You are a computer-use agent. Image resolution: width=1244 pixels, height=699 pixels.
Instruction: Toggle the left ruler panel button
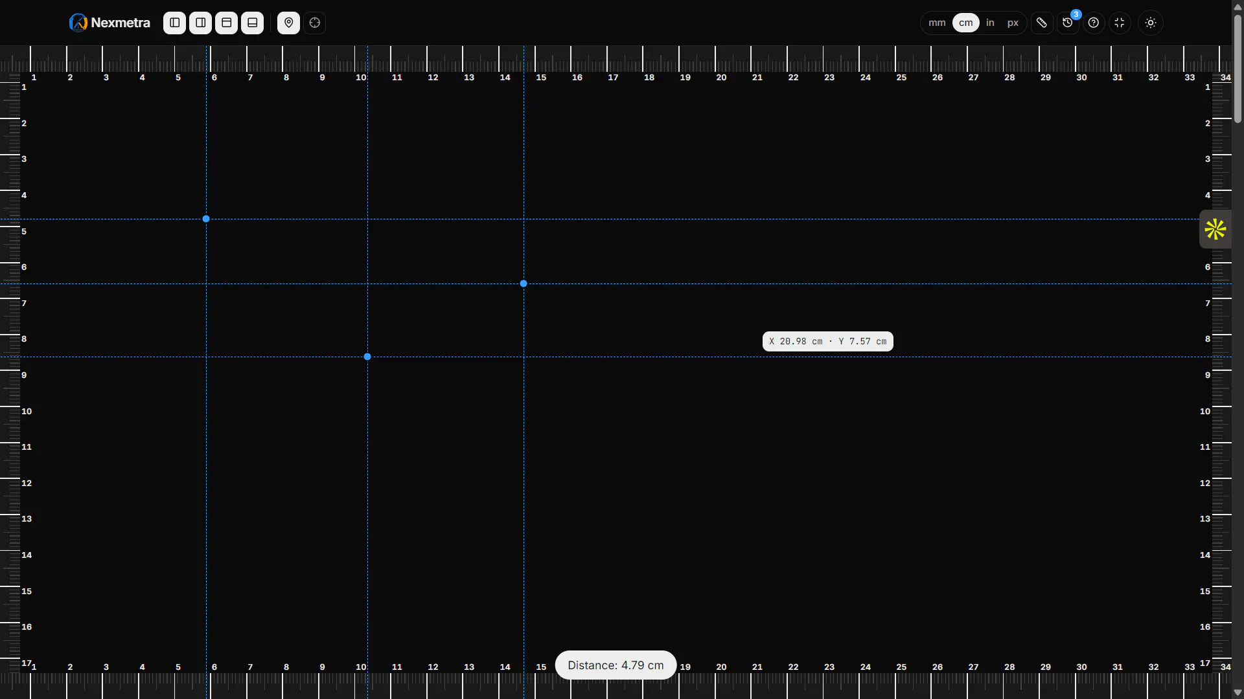(174, 23)
